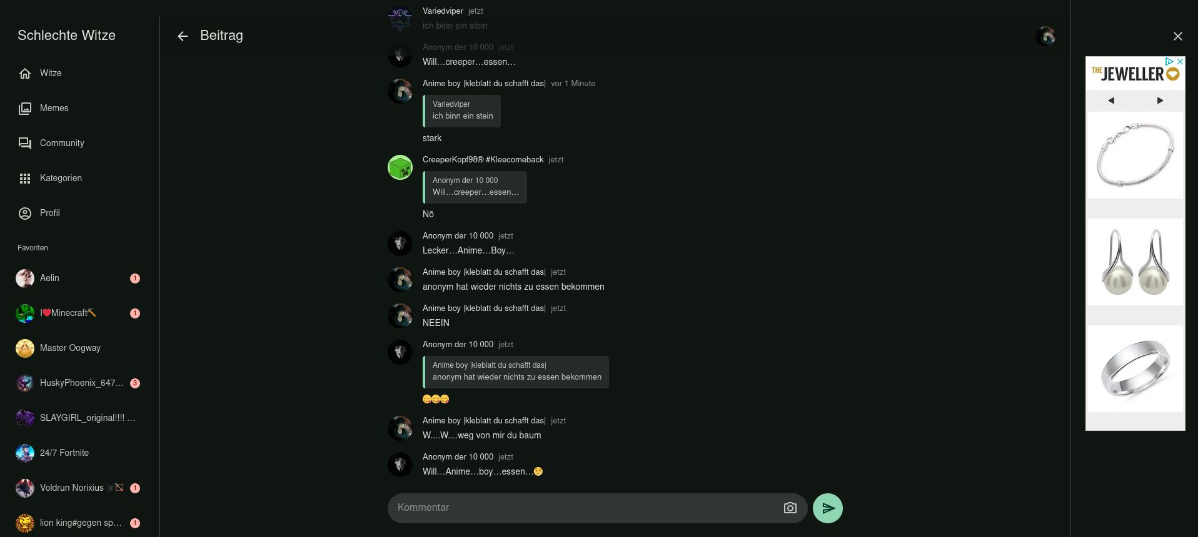Open the Profil icon in the sidebar
Image resolution: width=1198 pixels, height=537 pixels.
click(x=25, y=214)
